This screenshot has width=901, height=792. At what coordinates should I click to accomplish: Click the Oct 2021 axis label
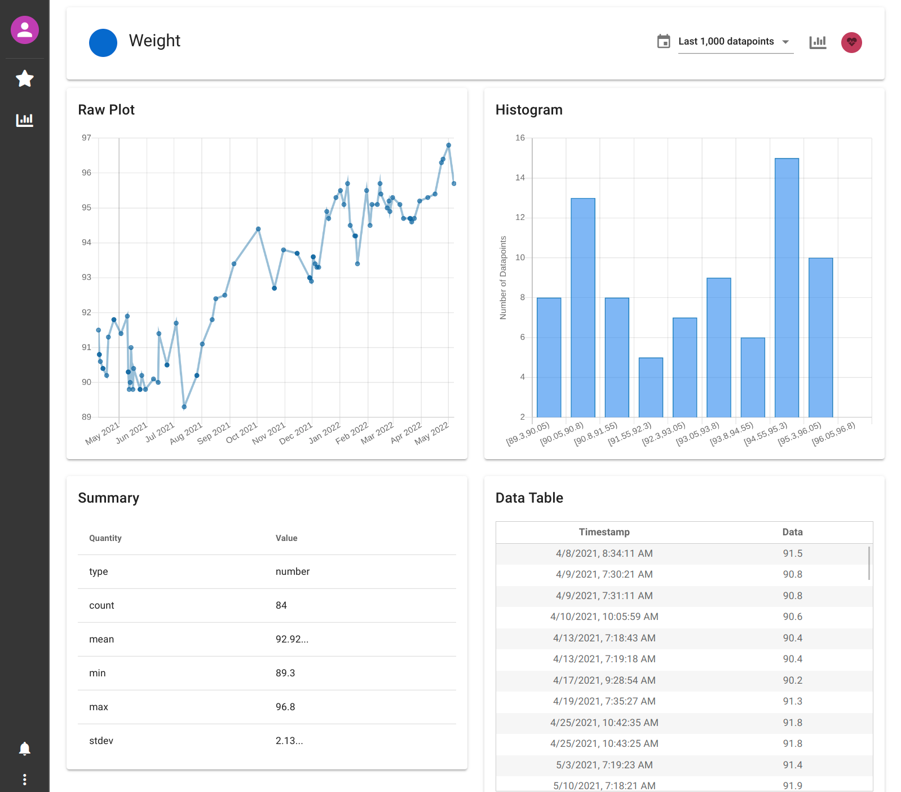tap(242, 433)
